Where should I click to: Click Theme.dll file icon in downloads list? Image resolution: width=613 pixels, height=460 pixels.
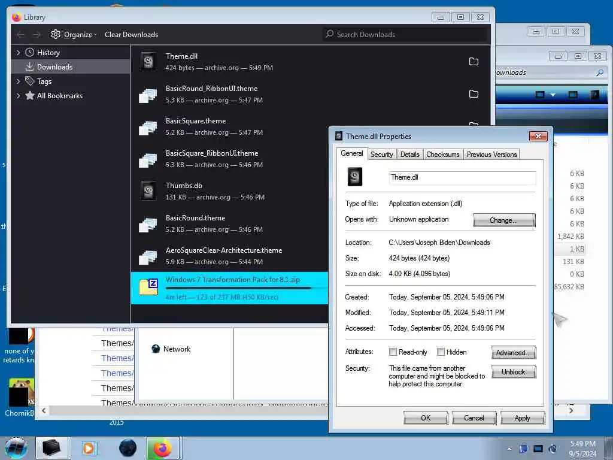148,62
